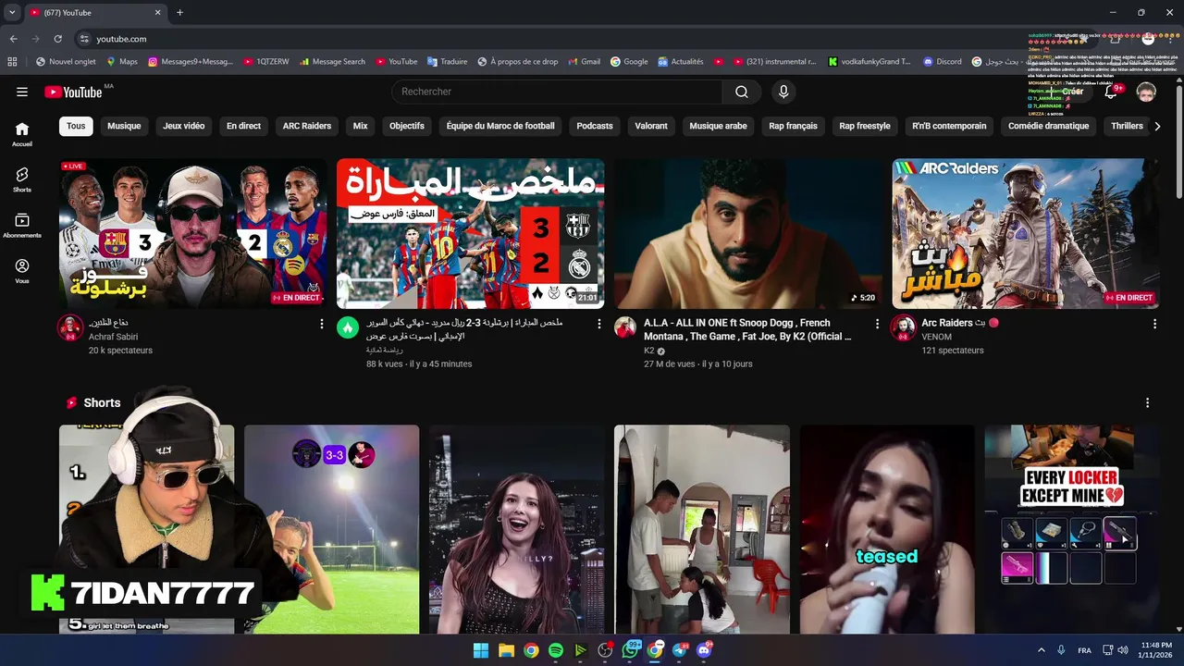Open WhatsApp from the taskbar
1184x666 pixels.
coord(630,650)
